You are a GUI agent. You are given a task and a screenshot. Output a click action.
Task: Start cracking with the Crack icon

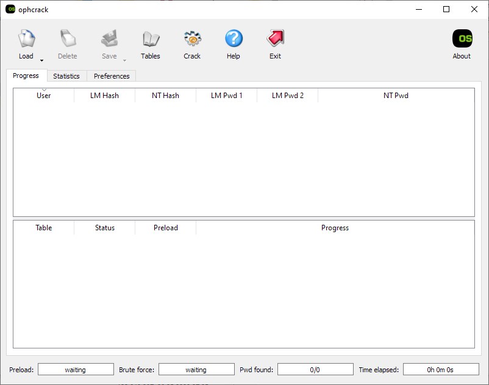(193, 39)
